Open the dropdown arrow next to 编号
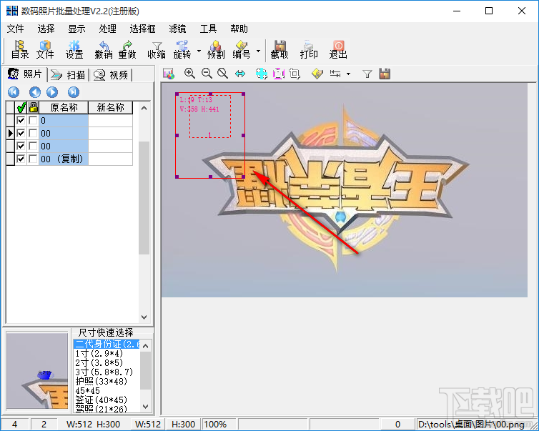The image size is (539, 431). click(259, 51)
